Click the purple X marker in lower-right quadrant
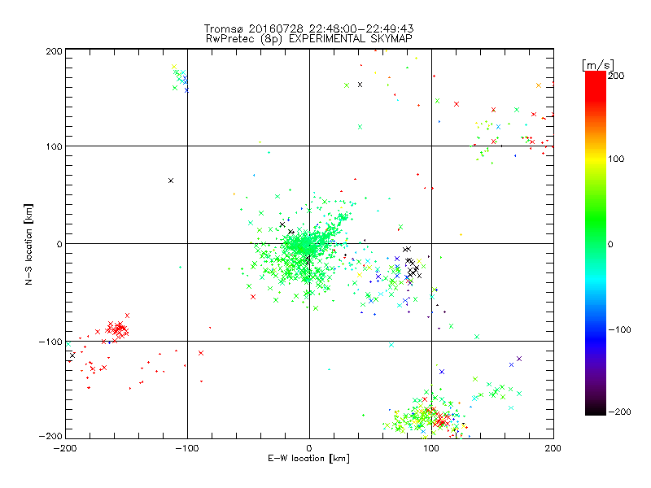651x488 pixels. tap(519, 359)
